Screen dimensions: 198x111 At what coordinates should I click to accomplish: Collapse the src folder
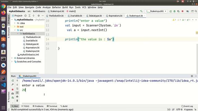(15, 30)
